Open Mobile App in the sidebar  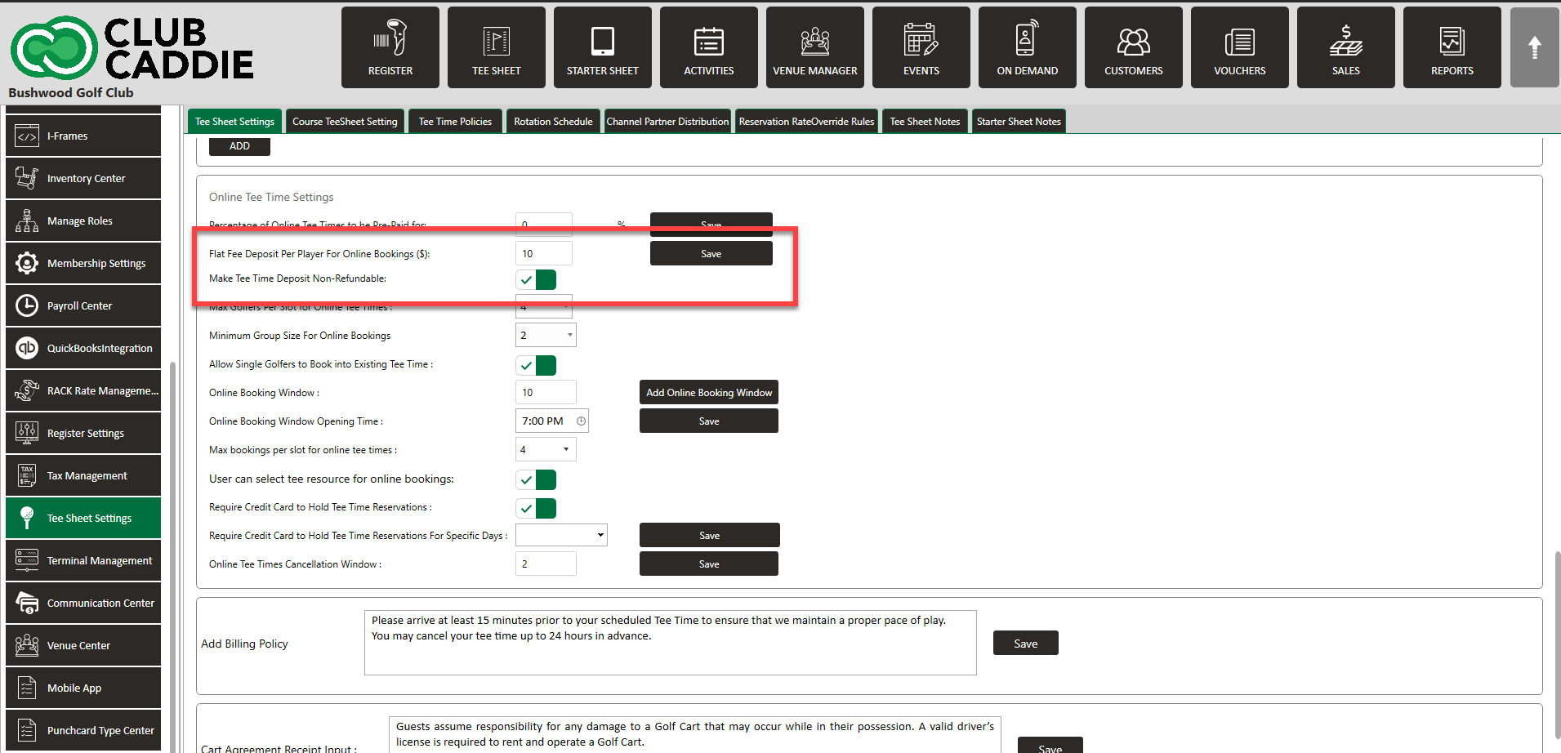pyautogui.click(x=83, y=688)
